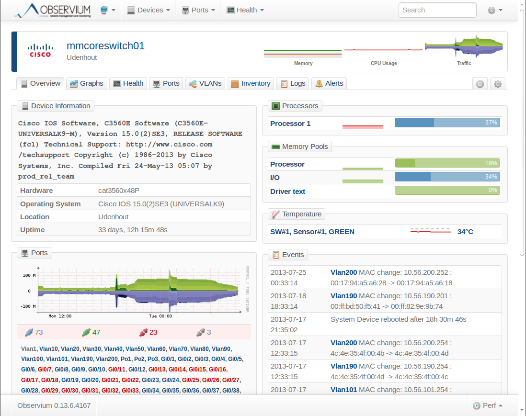Click the grey disabled ports icon (3)
Image resolution: width=526 pixels, height=416 pixels.
[x=201, y=332]
